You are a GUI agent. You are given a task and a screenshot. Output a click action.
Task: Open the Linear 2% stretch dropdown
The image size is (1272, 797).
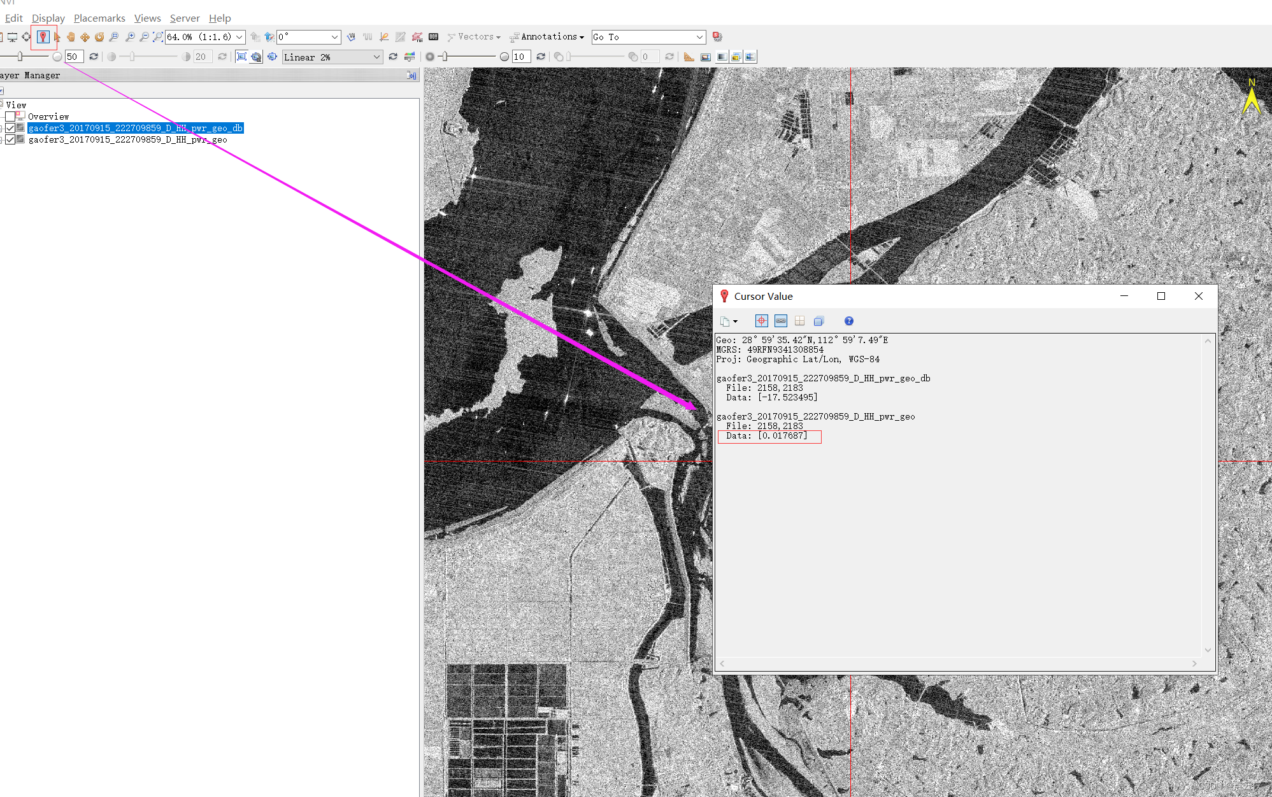(x=376, y=57)
